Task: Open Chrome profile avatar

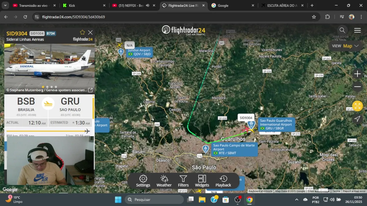Action: (x=352, y=17)
